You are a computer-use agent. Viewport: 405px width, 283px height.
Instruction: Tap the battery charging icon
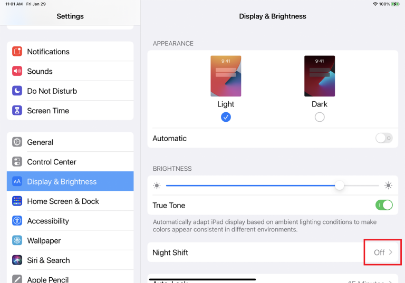point(395,4)
